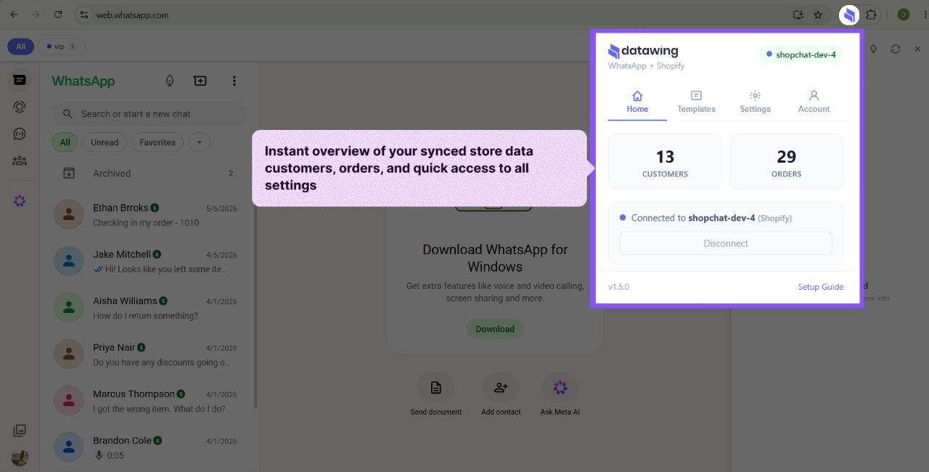The height and width of the screenshot is (472, 929).
Task: Bookmark this page with the star icon
Action: click(818, 15)
